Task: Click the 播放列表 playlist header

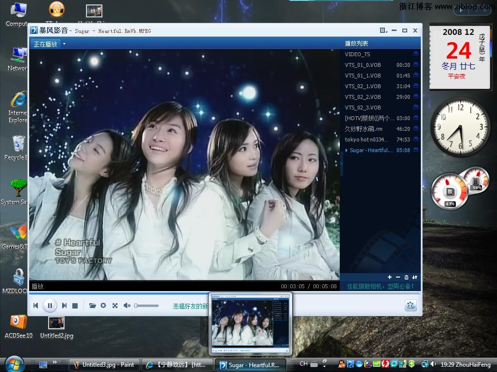Action: click(356, 43)
